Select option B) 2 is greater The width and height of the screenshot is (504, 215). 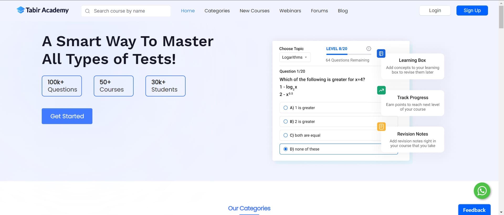pyautogui.click(x=286, y=122)
